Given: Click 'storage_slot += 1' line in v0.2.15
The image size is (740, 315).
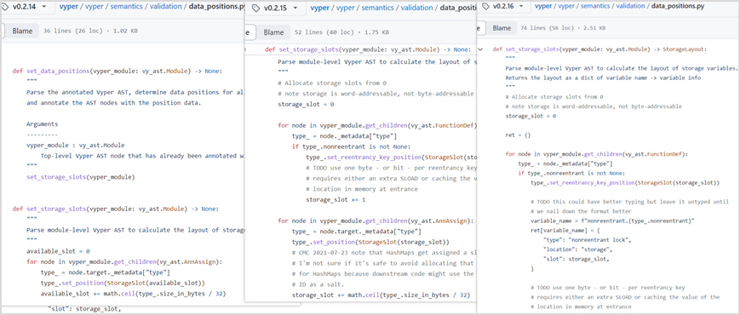Looking at the screenshot, I should click(336, 200).
